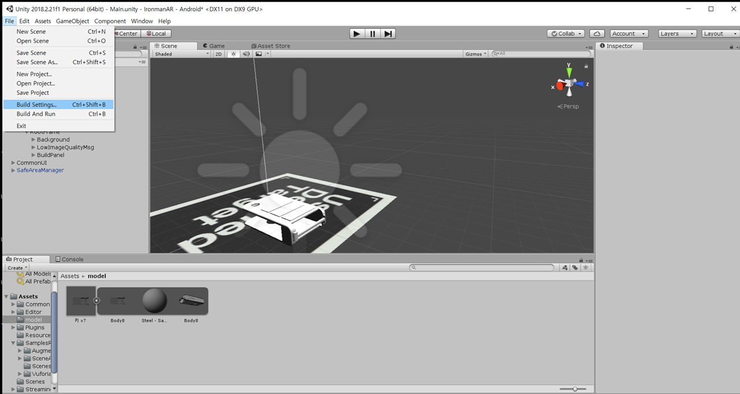
Task: Click Save Scene menu entry
Action: click(58, 53)
